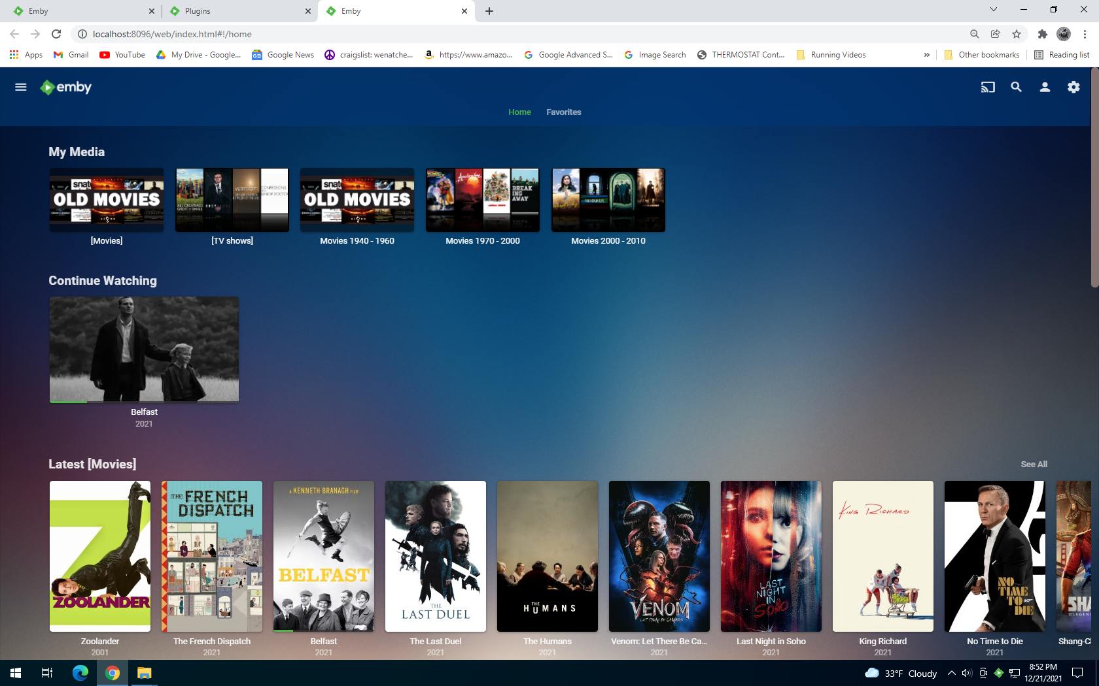Go forward in browser history
This screenshot has height=686, width=1099.
tap(35, 34)
